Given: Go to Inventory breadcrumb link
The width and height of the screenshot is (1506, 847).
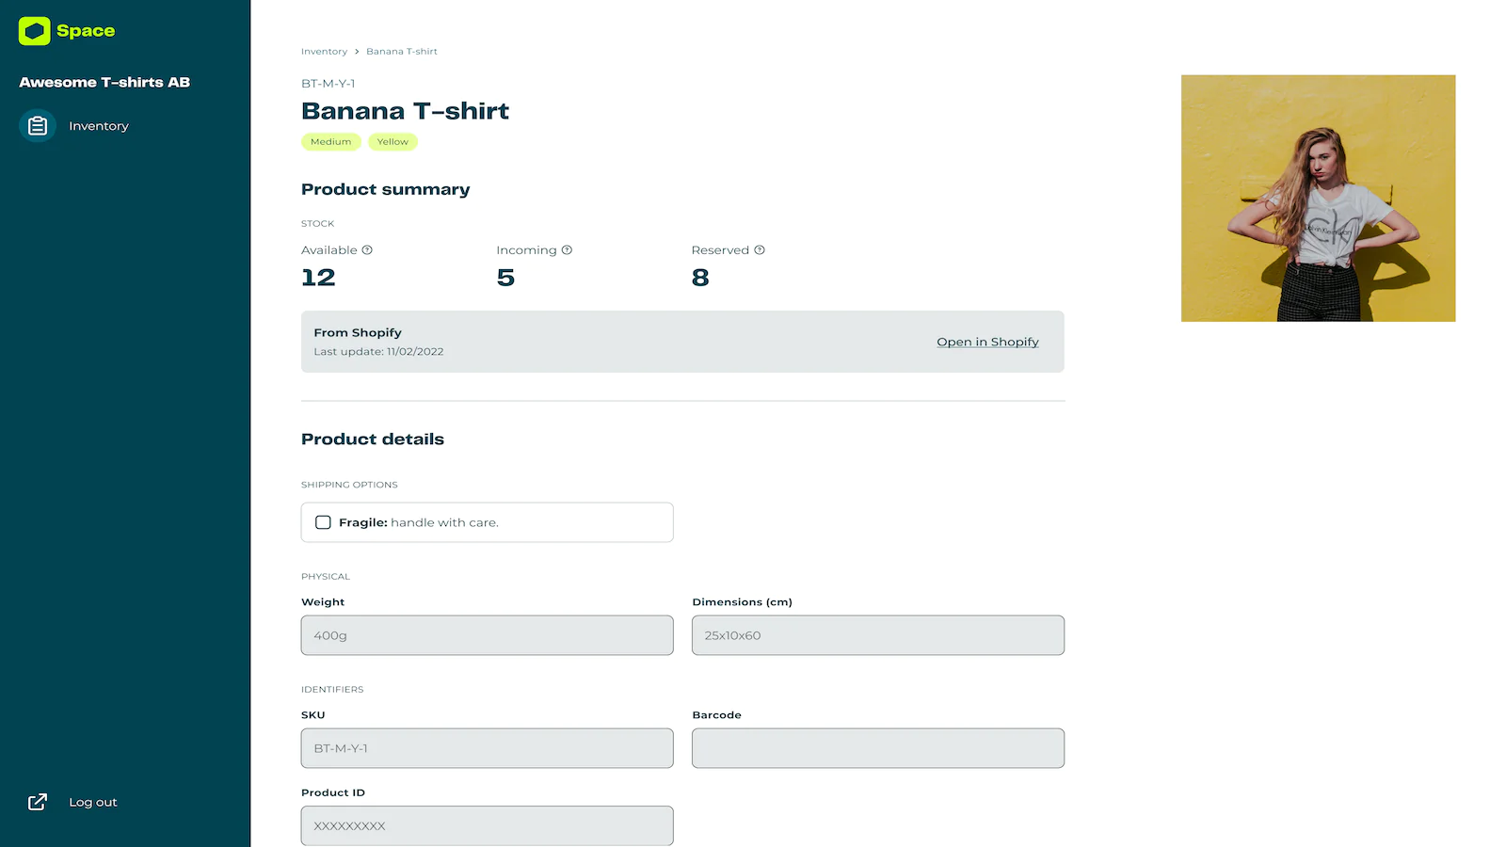Looking at the screenshot, I should pos(324,52).
